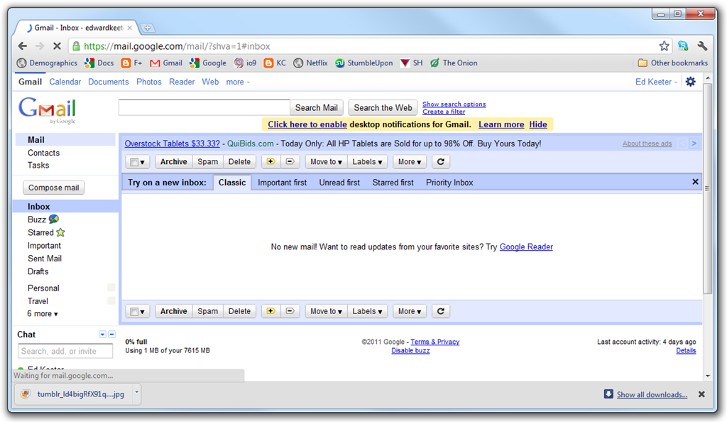Click the top Archive button
Screen dimensions: 727x422
173,161
